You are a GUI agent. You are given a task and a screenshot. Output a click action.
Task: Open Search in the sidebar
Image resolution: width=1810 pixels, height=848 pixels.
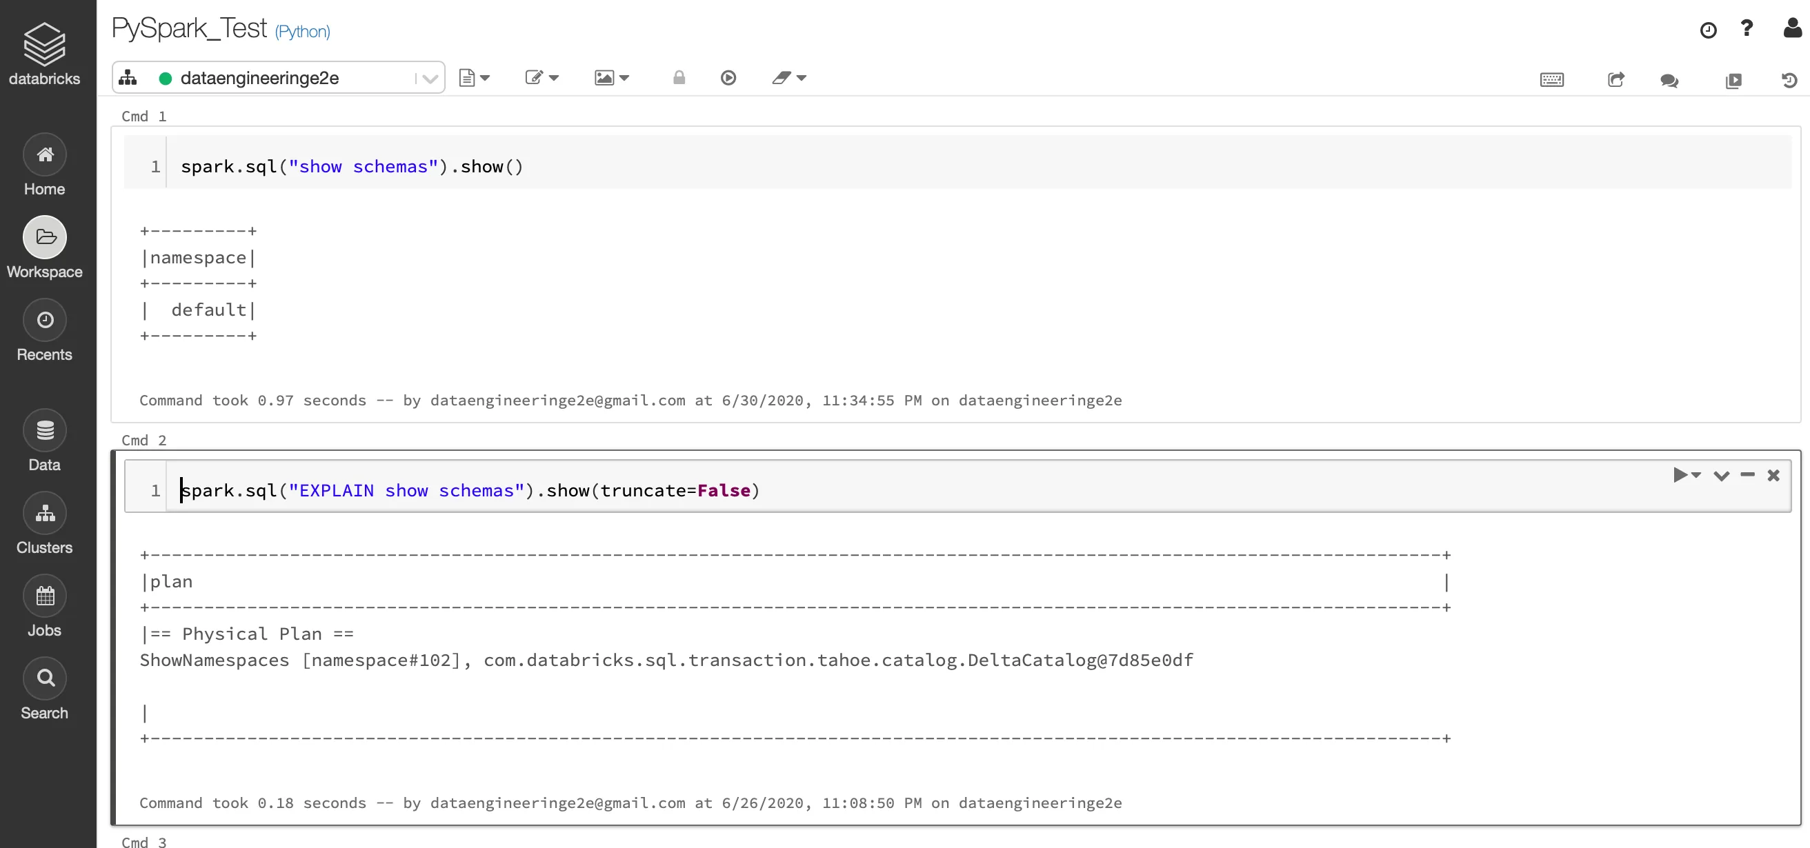coord(45,678)
